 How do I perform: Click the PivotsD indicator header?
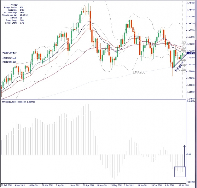(x=14, y=5)
